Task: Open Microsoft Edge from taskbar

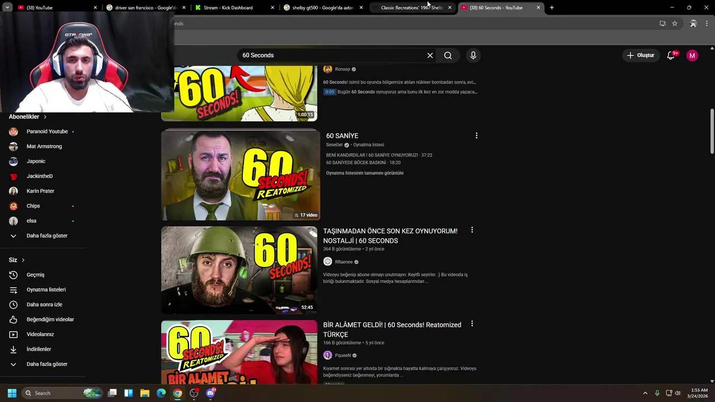Action: click(x=161, y=393)
